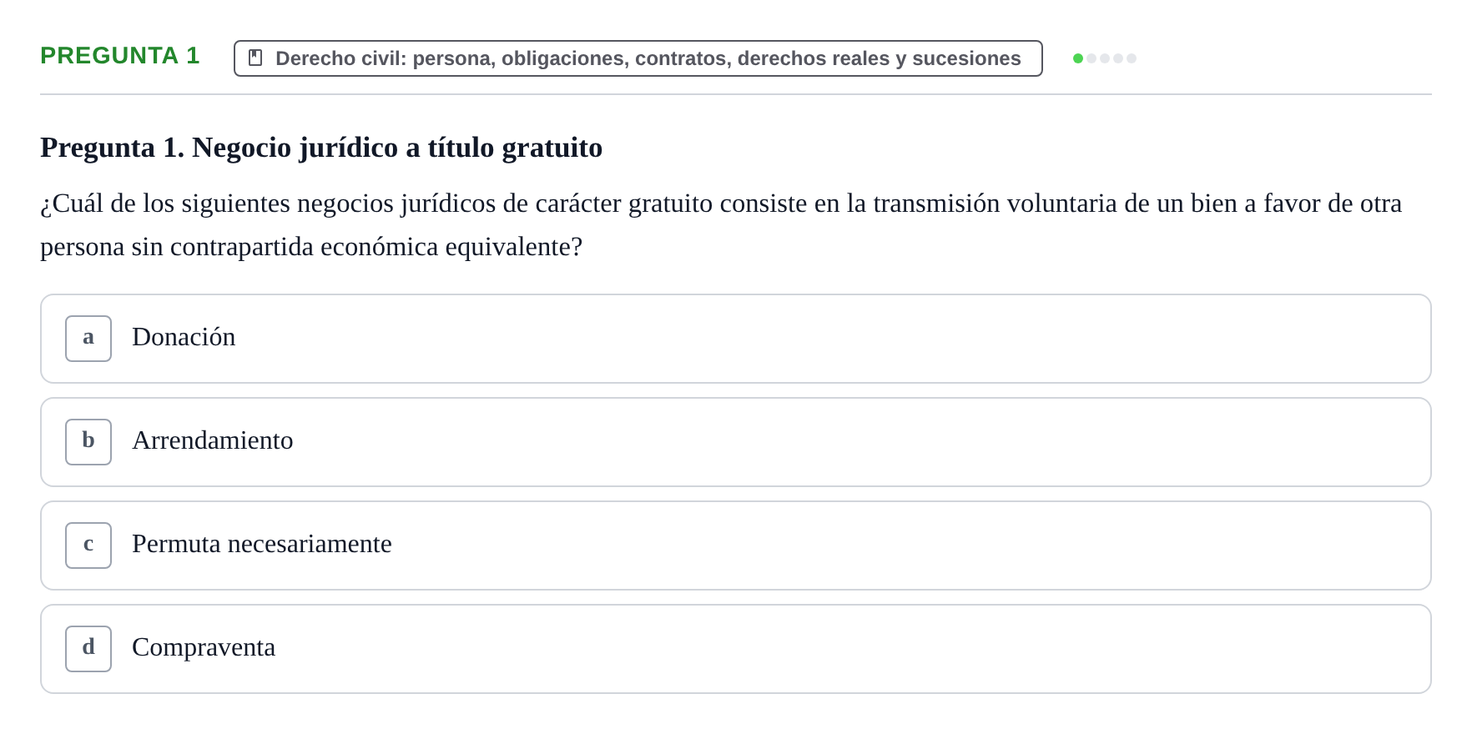Pick the Compraventa answer text
The width and height of the screenshot is (1472, 734).
pyautogui.click(x=204, y=647)
